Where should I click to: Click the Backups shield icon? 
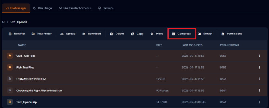99,8
